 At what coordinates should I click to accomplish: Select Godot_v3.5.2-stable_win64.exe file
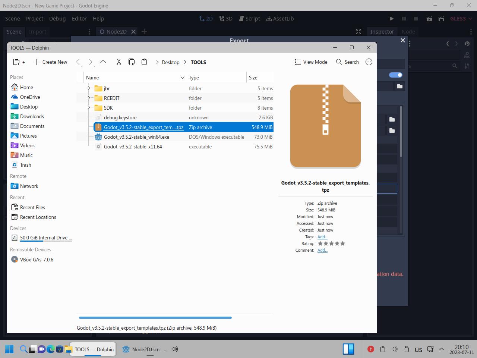pos(136,137)
